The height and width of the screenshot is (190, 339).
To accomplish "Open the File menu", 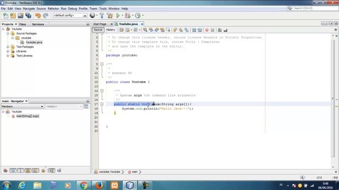I will click(x=3, y=8).
